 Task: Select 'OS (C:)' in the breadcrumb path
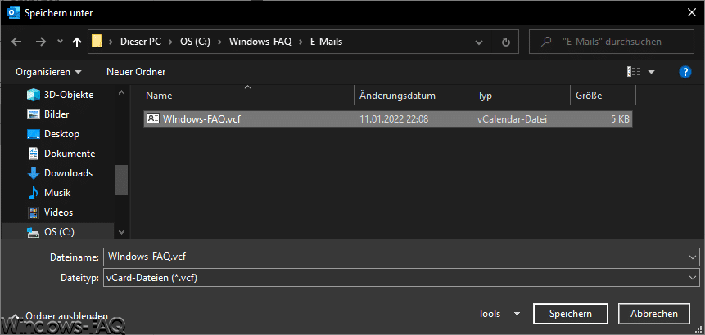[x=194, y=42]
